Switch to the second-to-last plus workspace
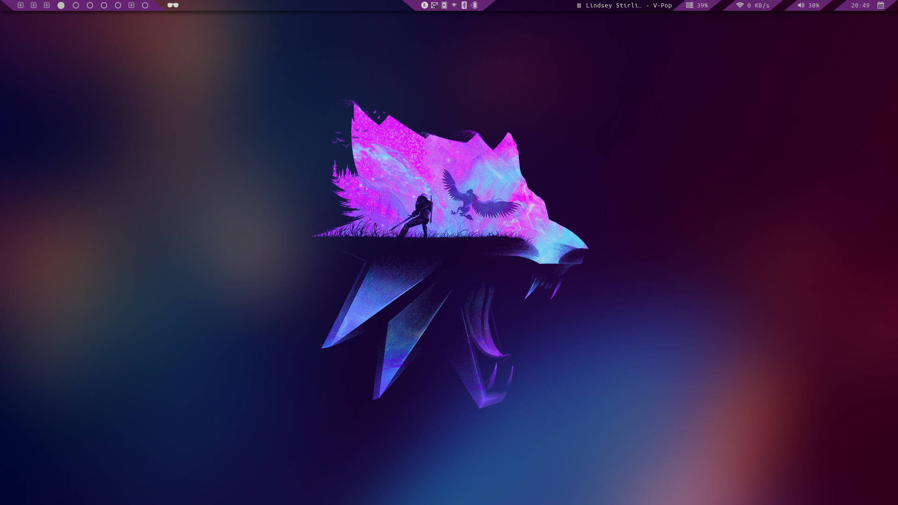Image resolution: width=898 pixels, height=505 pixels. pyautogui.click(x=131, y=6)
